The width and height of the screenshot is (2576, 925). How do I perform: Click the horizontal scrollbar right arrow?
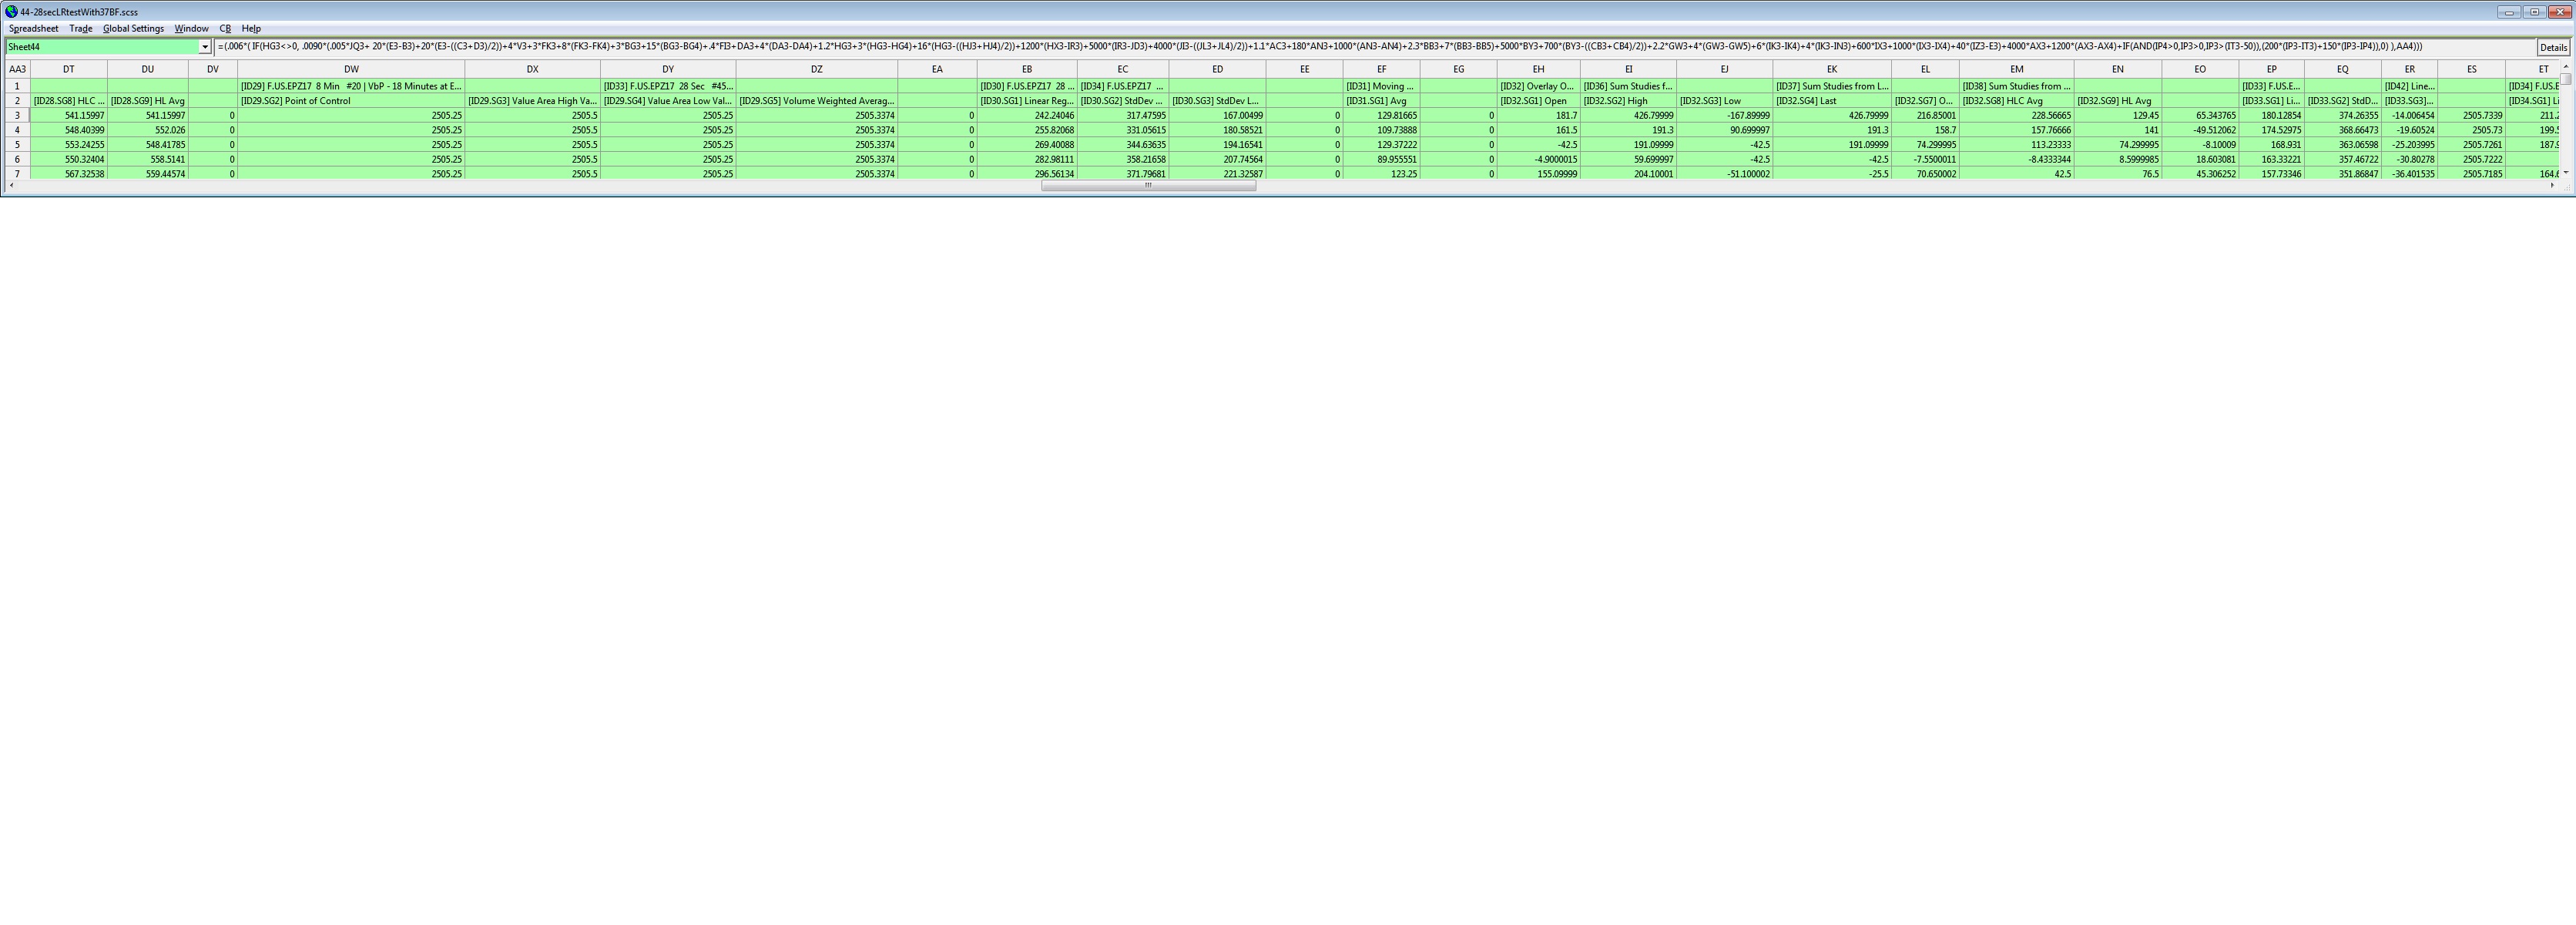tap(2553, 187)
